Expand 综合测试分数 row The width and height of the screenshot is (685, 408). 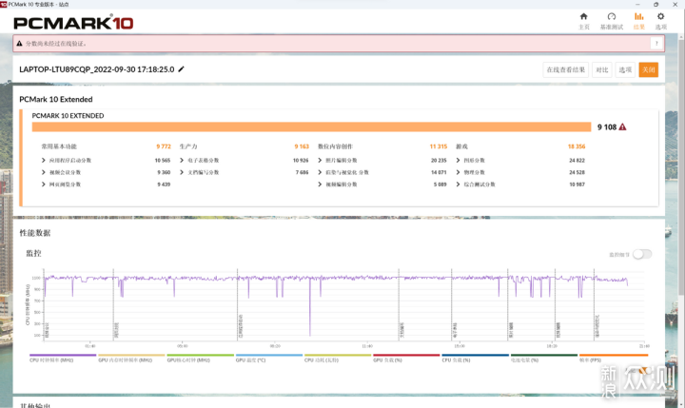pos(458,185)
